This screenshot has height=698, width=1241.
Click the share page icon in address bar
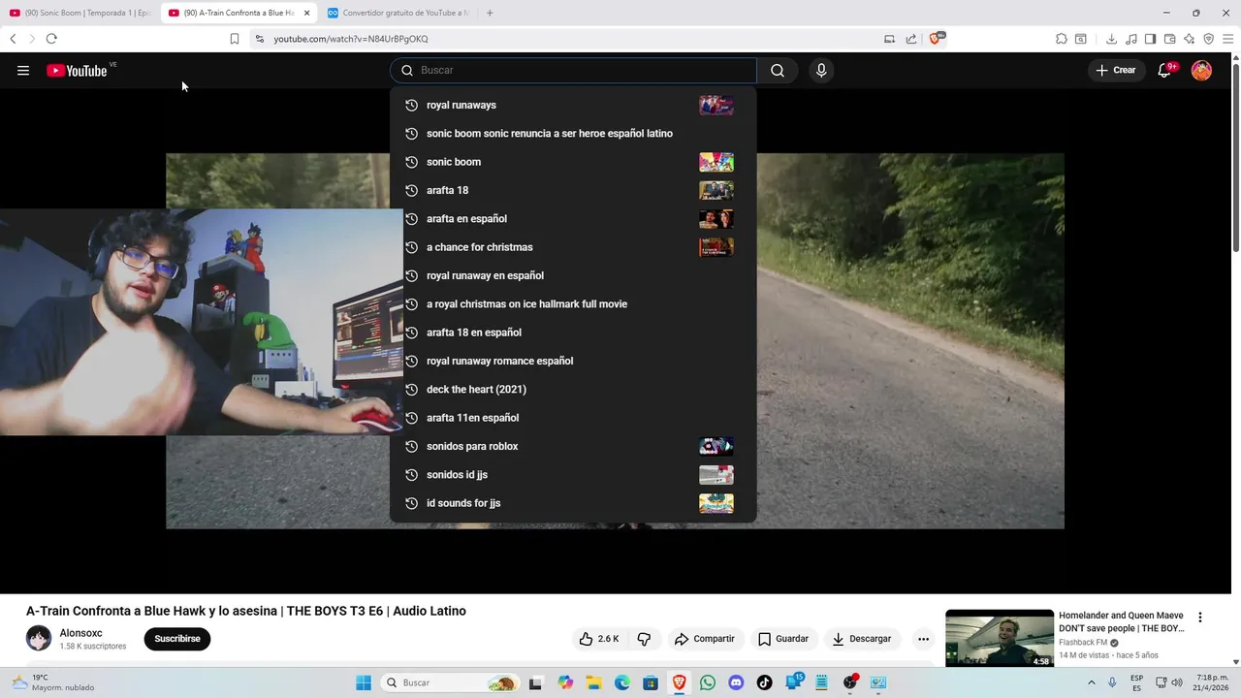tap(911, 39)
